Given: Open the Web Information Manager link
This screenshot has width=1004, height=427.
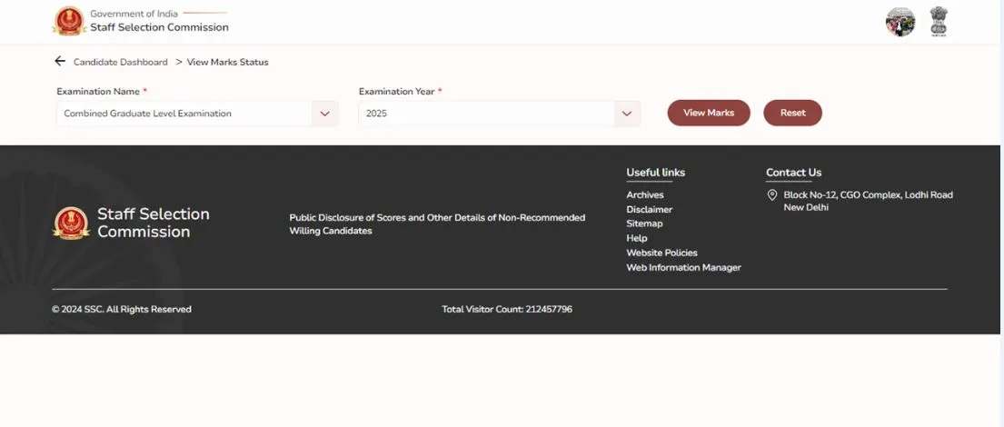Looking at the screenshot, I should pyautogui.click(x=683, y=268).
